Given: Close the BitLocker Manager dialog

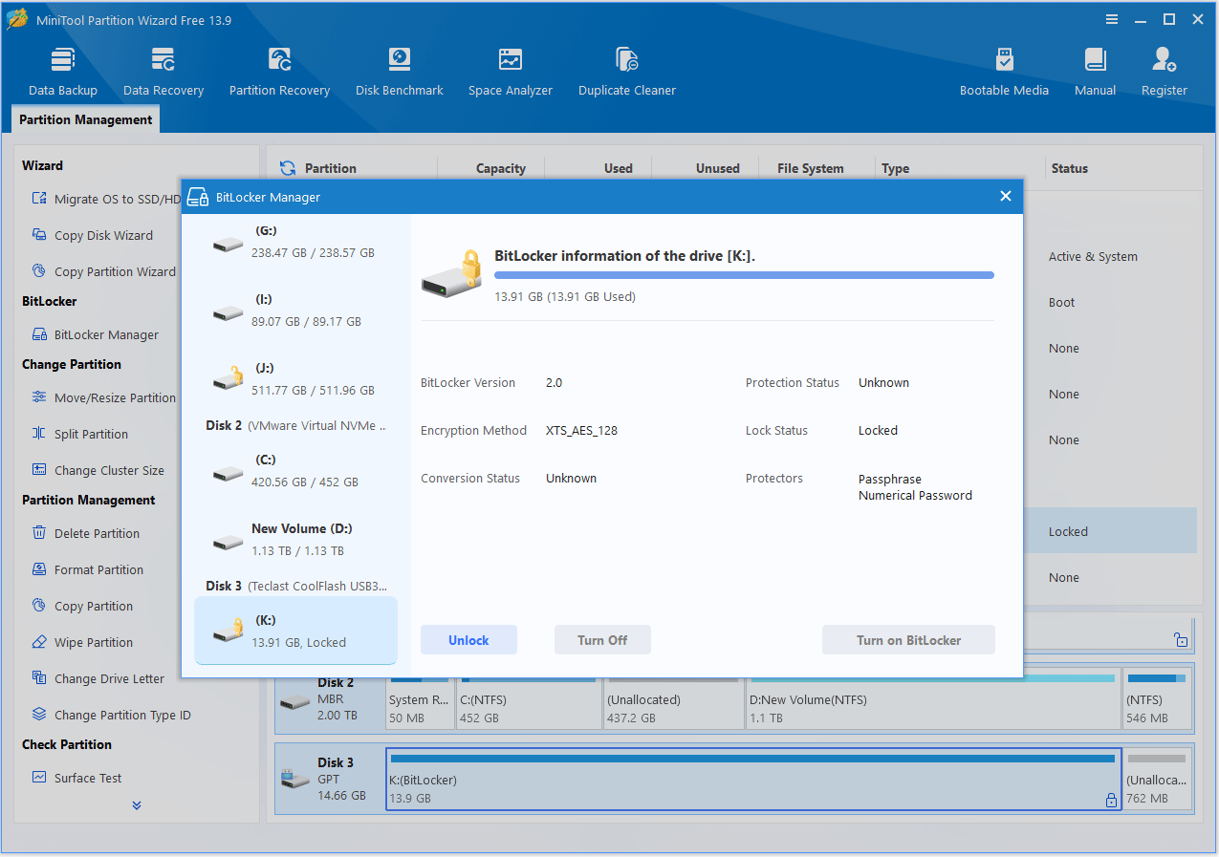Looking at the screenshot, I should pyautogui.click(x=1005, y=196).
